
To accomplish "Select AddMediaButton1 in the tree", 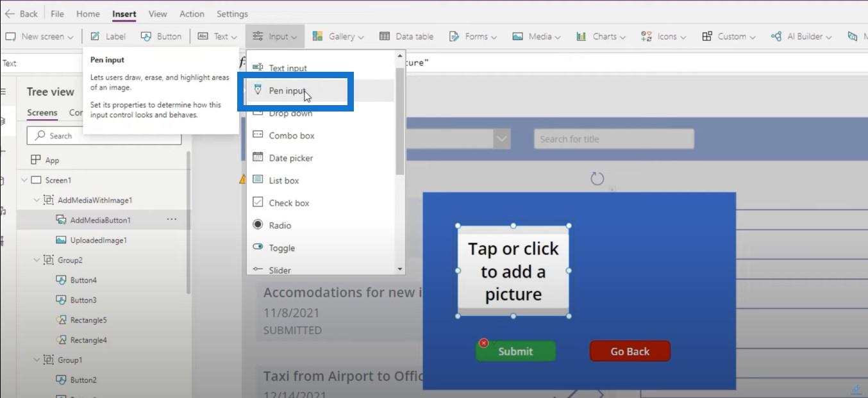I will pos(100,220).
